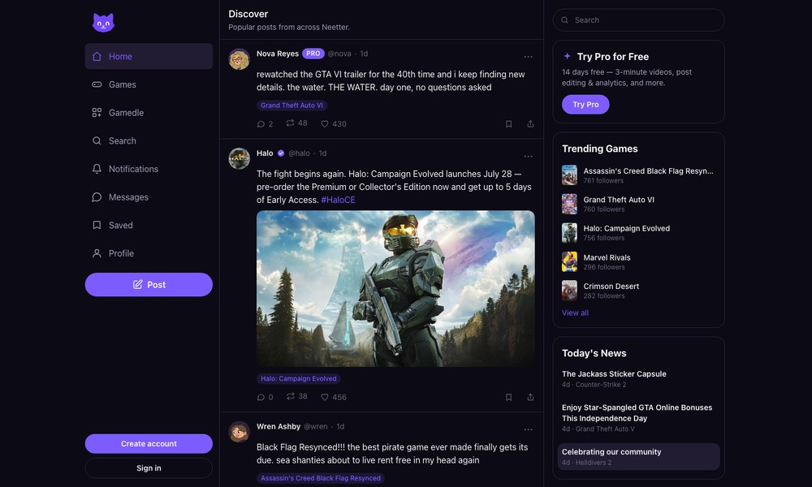Image resolution: width=812 pixels, height=487 pixels.
Task: Share Nova Reyes' post
Action: pyautogui.click(x=530, y=123)
